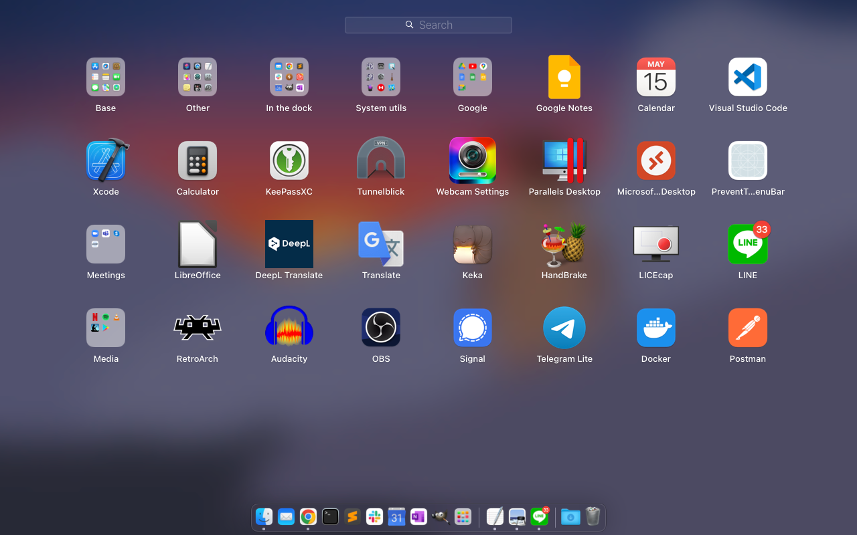857x535 pixels.
Task: Open the Calendar app showing May 15
Action: [x=656, y=77]
